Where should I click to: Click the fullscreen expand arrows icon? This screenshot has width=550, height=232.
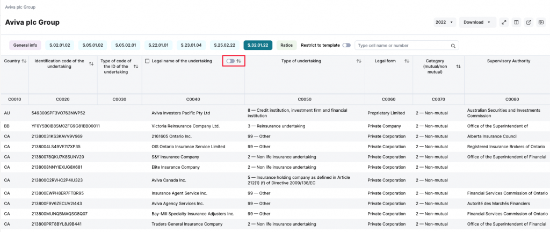coord(503,23)
